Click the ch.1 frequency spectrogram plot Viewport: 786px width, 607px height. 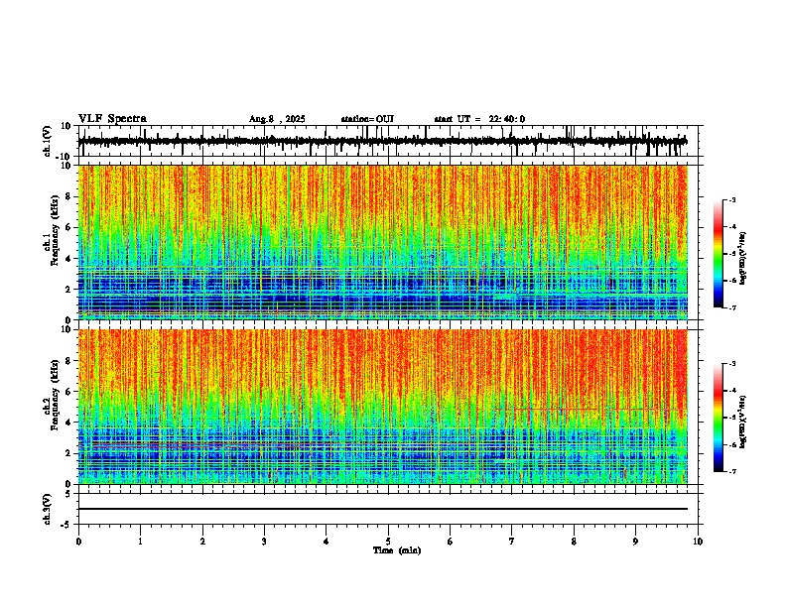(x=383, y=242)
